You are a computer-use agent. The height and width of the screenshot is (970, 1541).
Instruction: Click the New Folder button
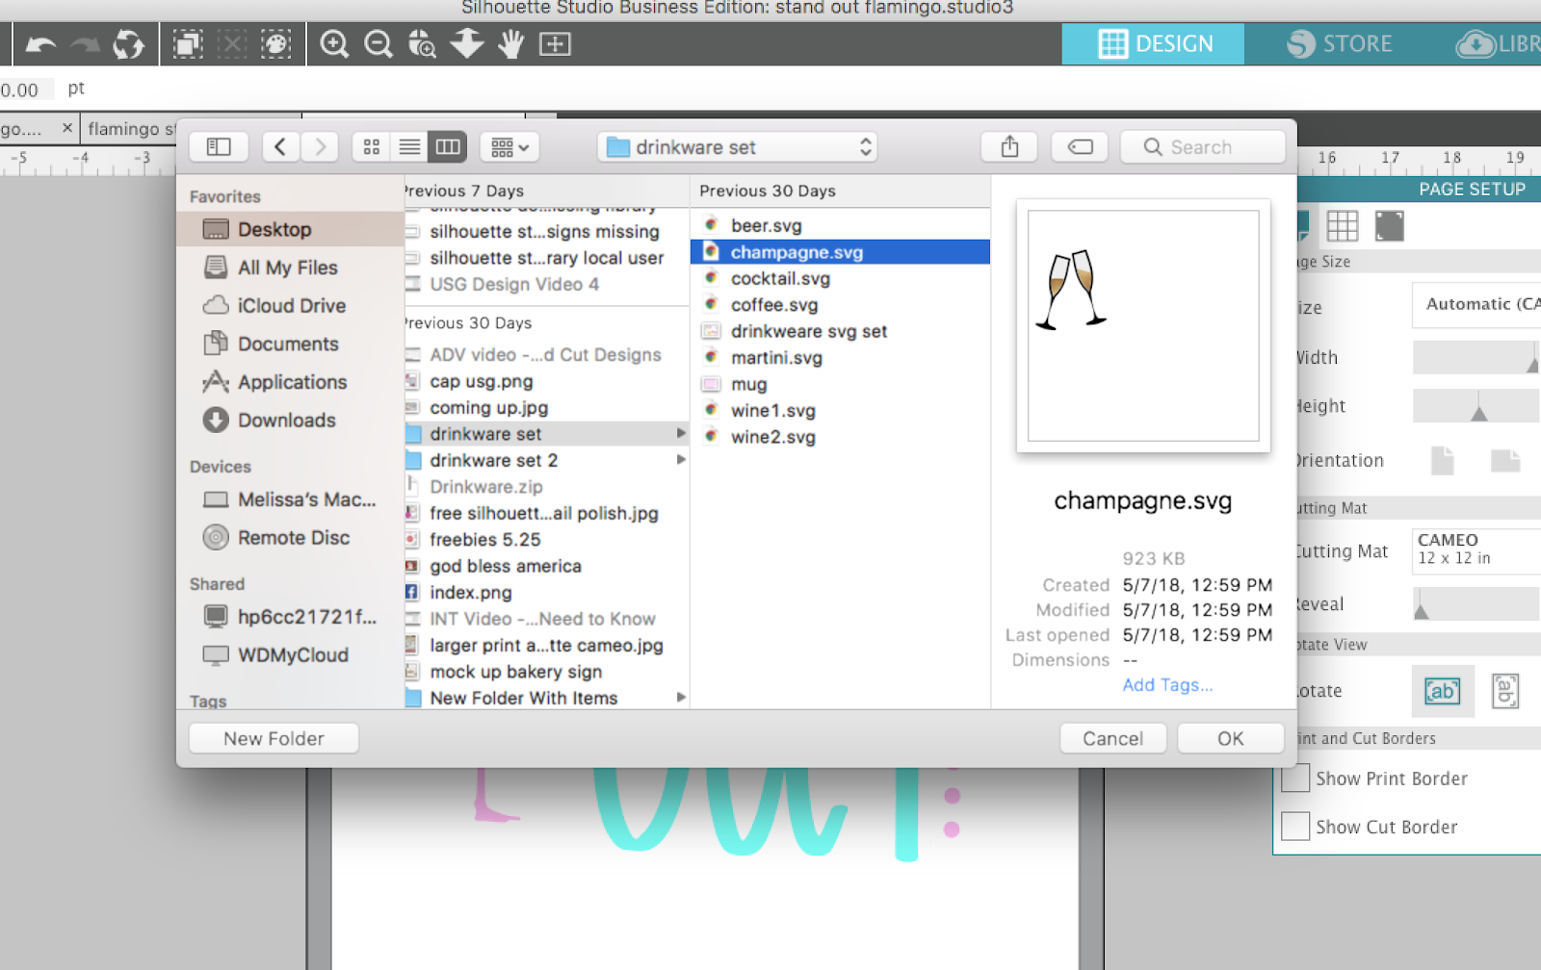(273, 738)
